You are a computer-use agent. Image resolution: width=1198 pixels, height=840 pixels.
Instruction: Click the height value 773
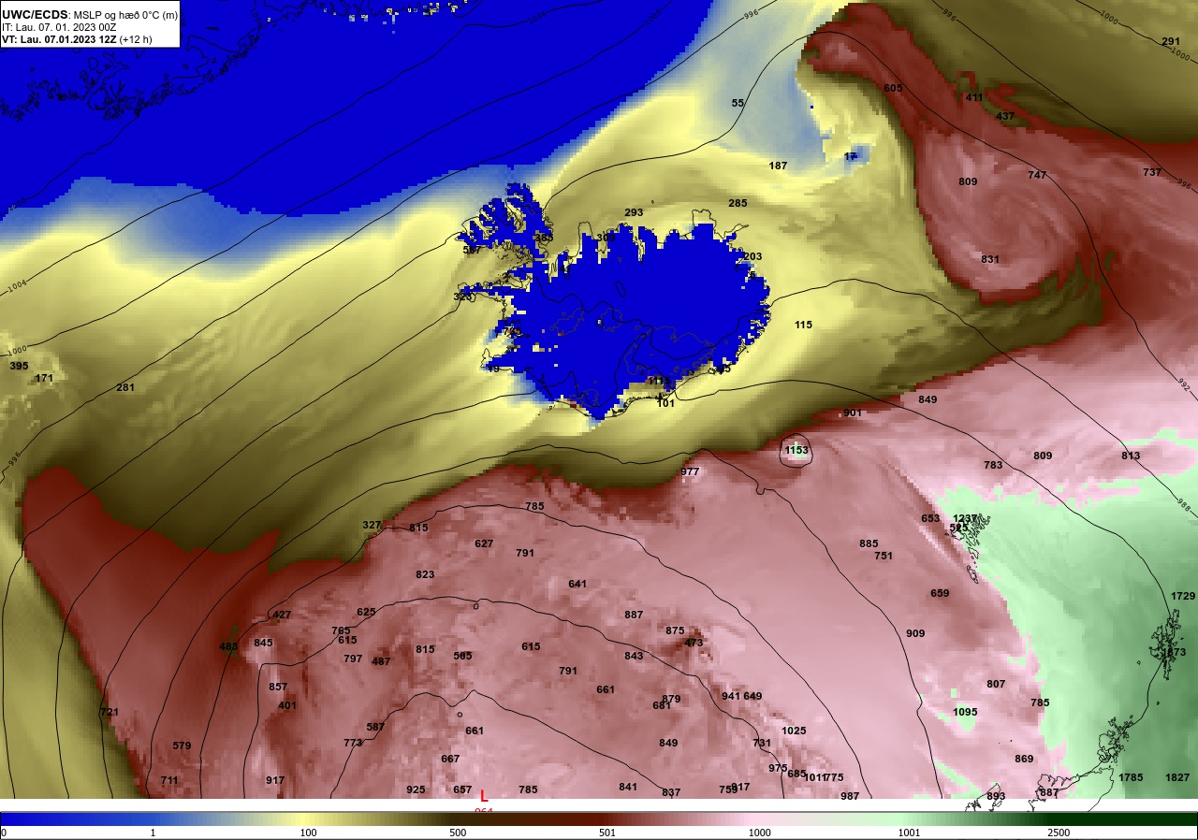point(353,743)
